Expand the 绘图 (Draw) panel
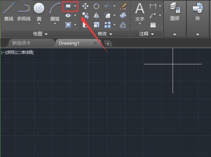Image resolution: width=211 pixels, height=157 pixels. (x=41, y=34)
